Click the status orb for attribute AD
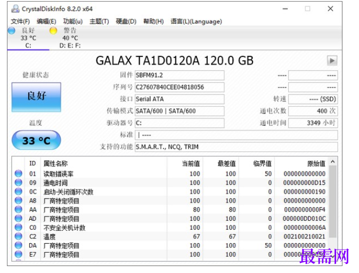This screenshot has width=359, height=273. (x=18, y=218)
